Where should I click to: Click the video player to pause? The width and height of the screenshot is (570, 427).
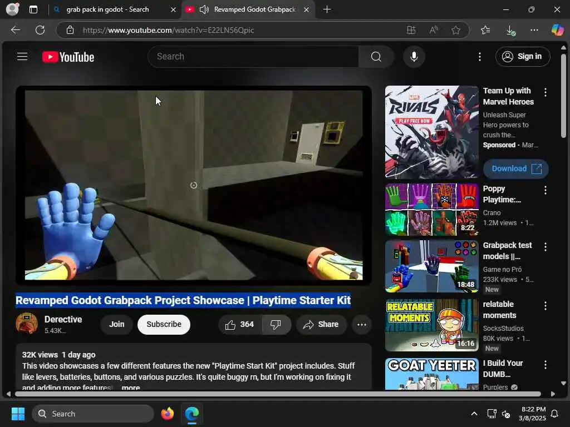pos(194,185)
